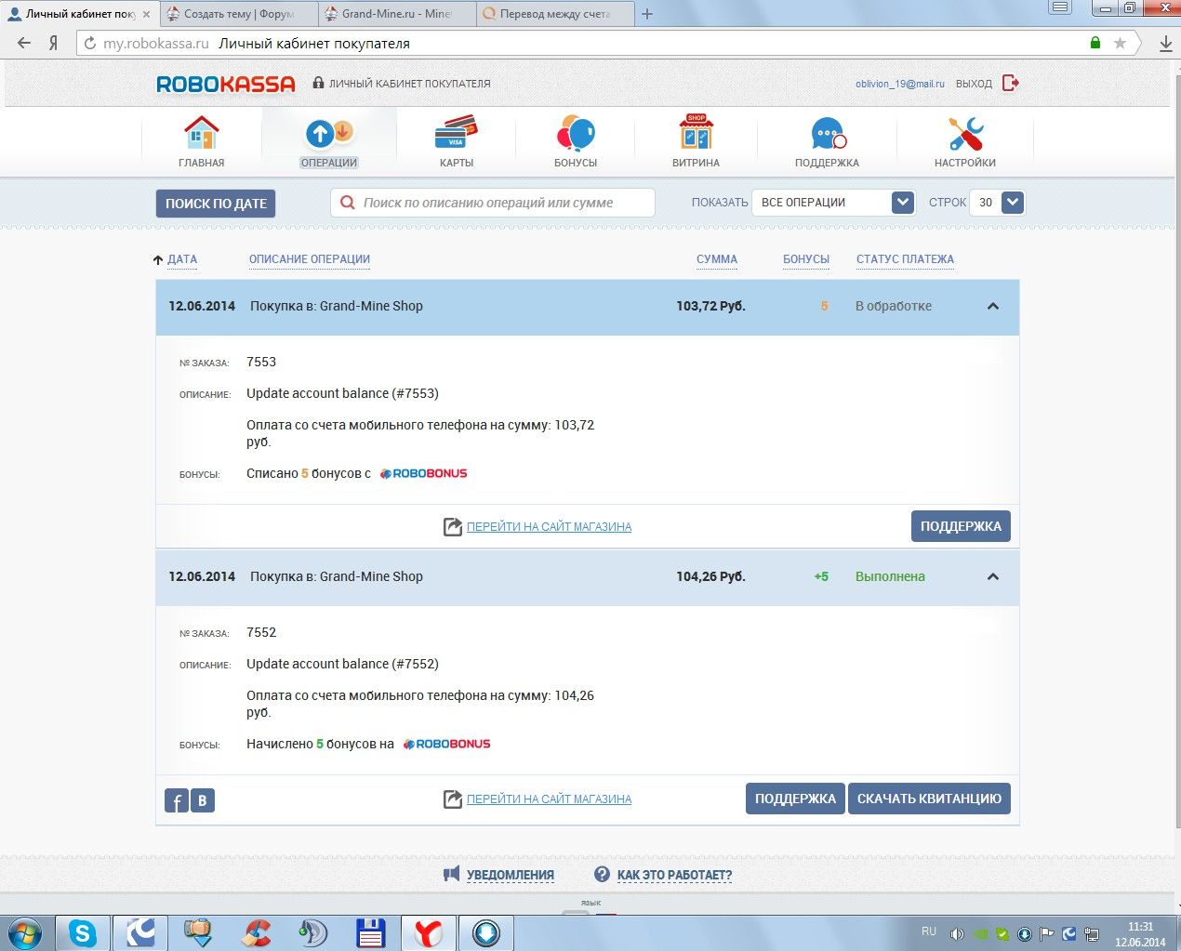Click the floppy disk taskbar icon

coord(370,932)
